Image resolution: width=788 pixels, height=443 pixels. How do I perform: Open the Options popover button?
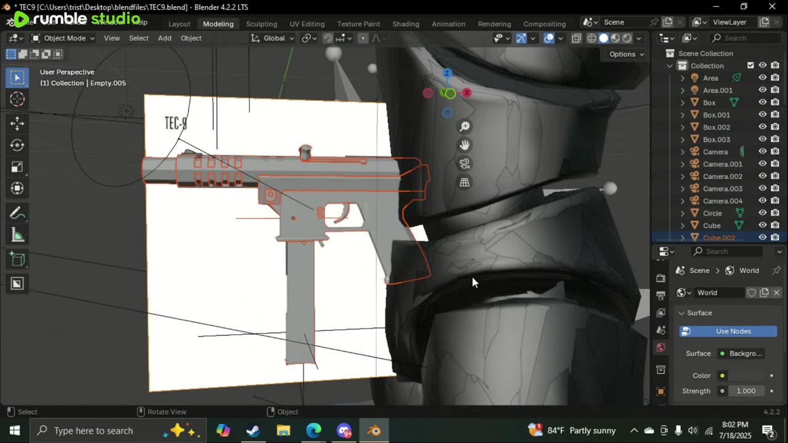pyautogui.click(x=626, y=54)
